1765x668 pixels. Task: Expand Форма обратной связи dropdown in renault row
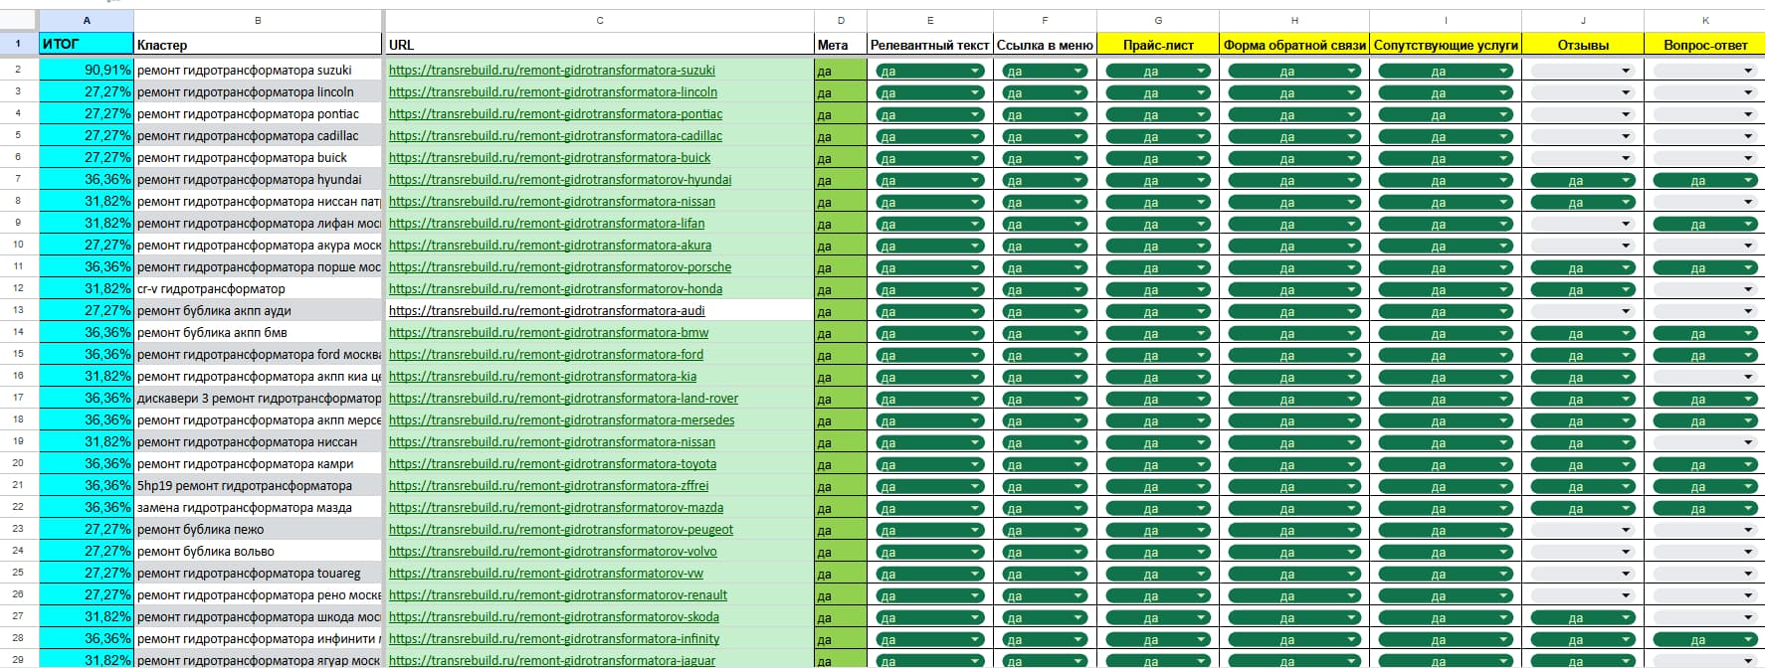1294,595
